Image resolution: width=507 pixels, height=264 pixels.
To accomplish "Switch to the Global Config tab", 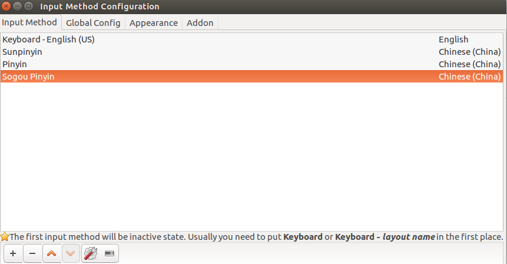I will tap(93, 23).
